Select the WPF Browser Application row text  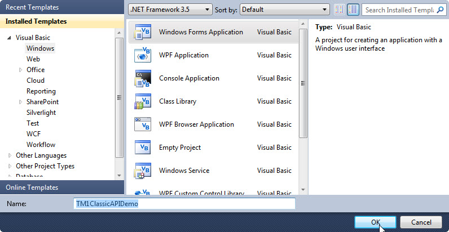coord(196,124)
